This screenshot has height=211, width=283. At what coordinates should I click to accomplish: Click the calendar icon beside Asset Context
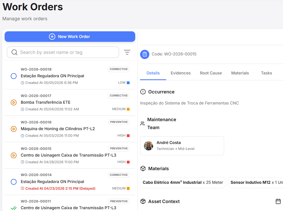click(x=278, y=202)
